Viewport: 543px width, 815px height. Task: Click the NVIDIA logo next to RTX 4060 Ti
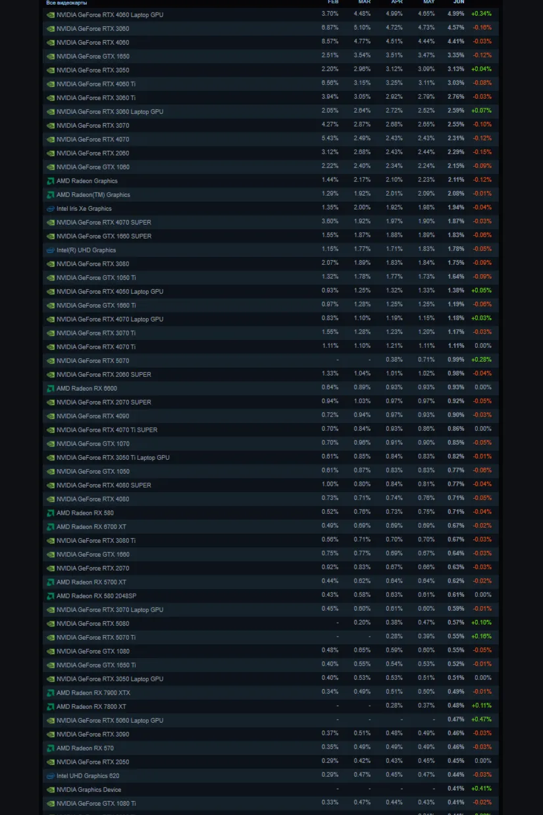click(51, 84)
